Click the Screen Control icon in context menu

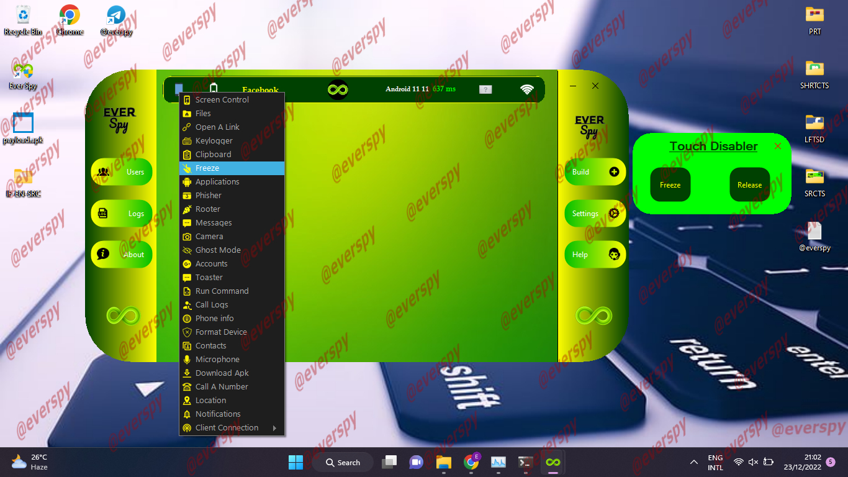point(187,100)
